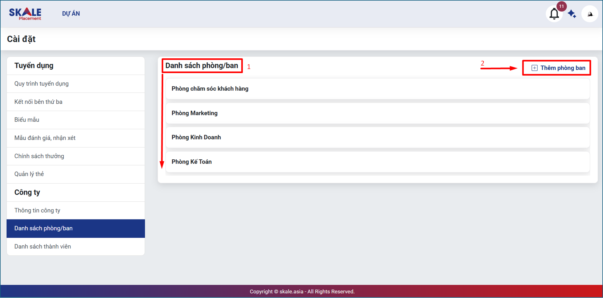
Task: Click the plus icon beside Thêm phòng ban
Action: [x=534, y=68]
